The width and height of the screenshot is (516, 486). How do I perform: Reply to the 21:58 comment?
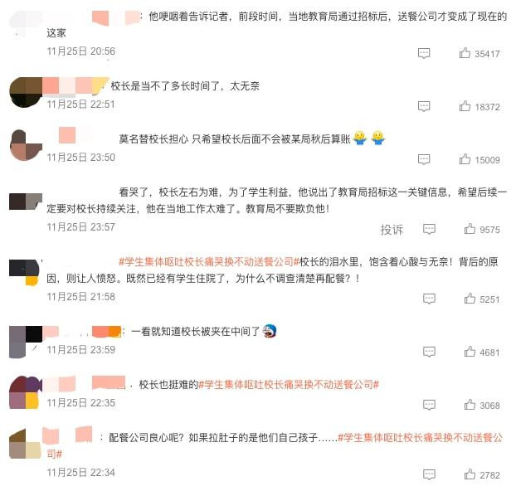pos(429,299)
